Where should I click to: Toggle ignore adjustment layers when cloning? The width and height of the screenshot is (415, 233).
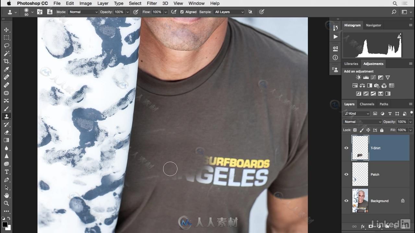click(x=250, y=12)
